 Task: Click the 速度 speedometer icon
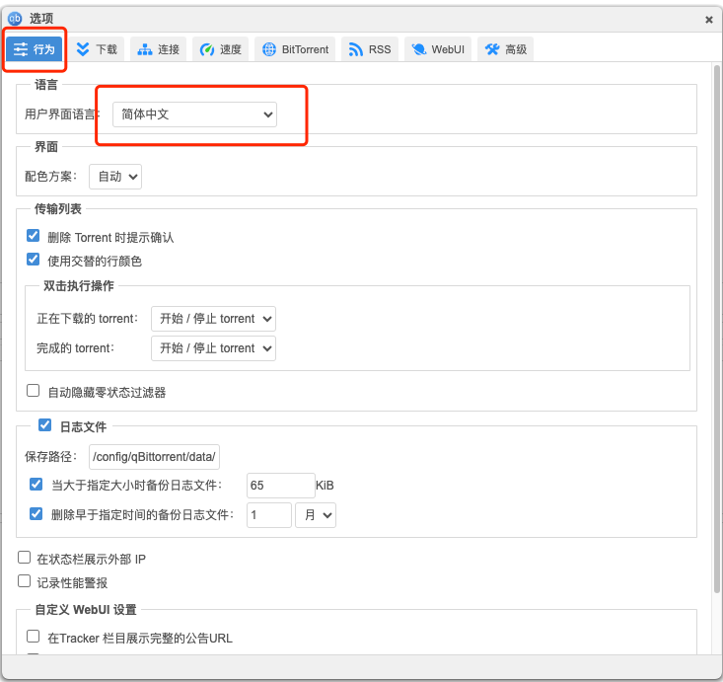[207, 49]
